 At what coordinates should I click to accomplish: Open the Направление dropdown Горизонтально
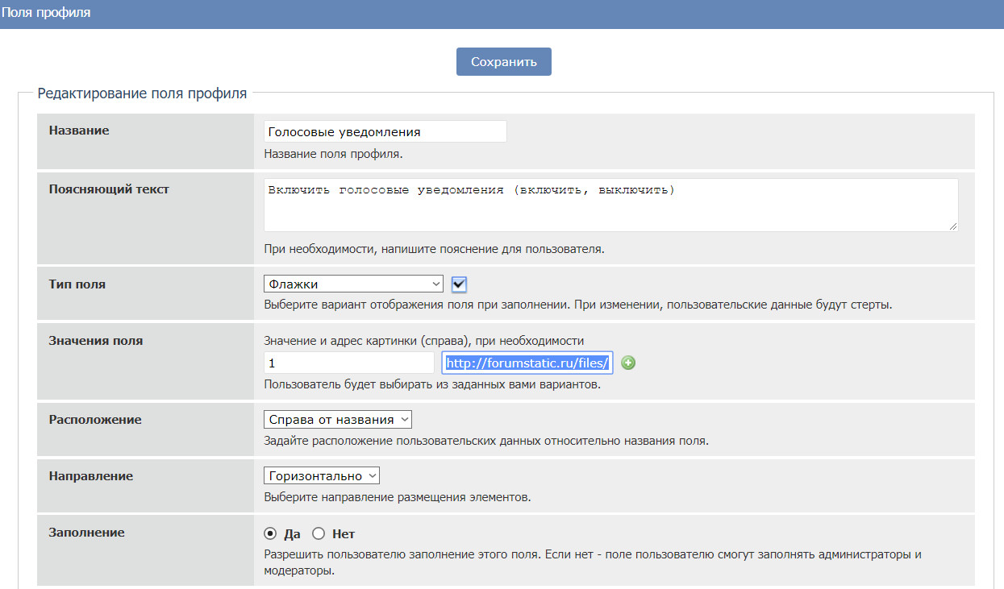pos(322,475)
